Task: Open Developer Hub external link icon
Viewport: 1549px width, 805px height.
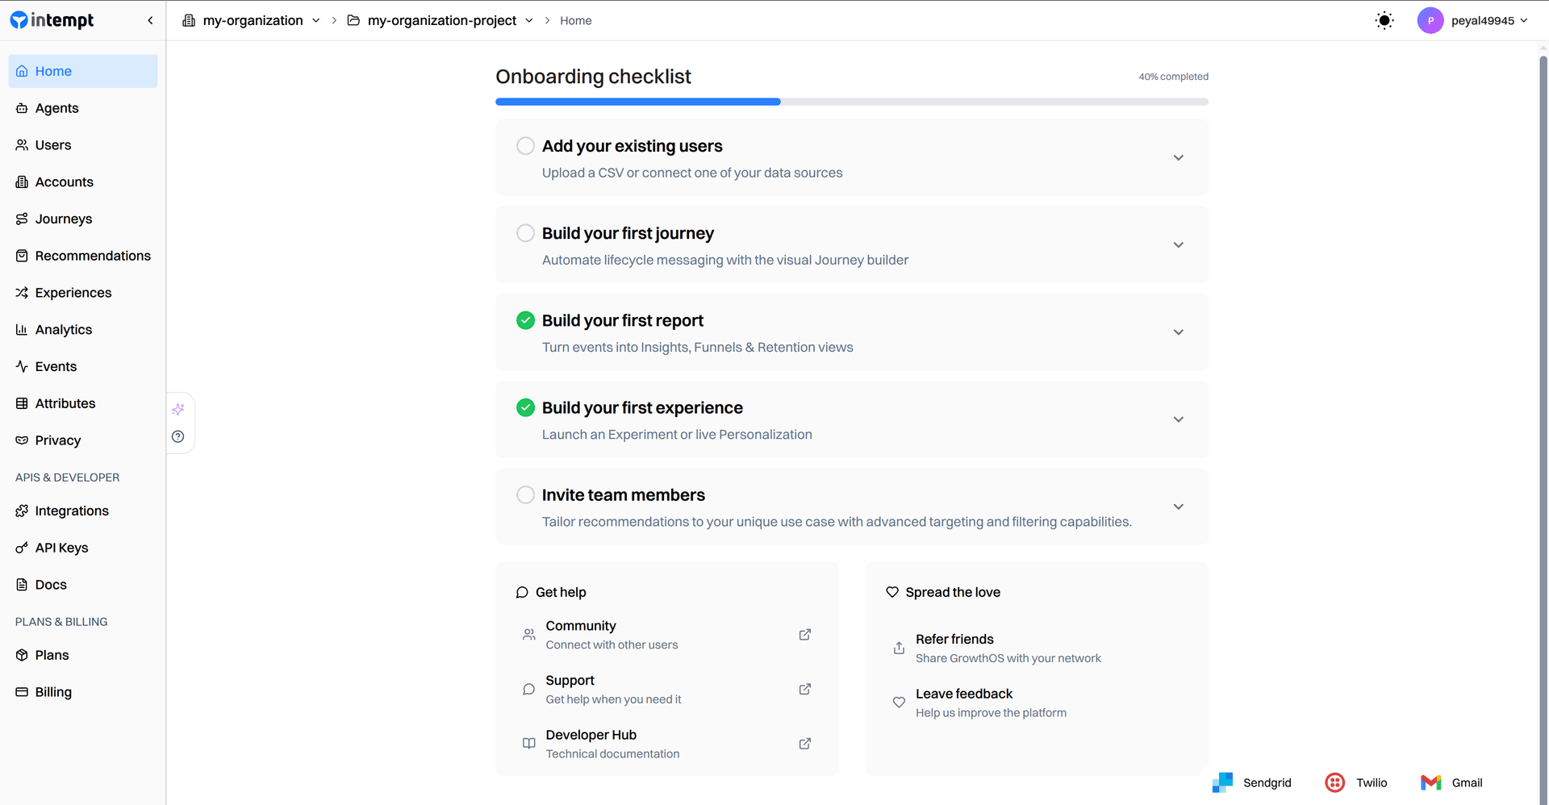Action: click(x=804, y=744)
